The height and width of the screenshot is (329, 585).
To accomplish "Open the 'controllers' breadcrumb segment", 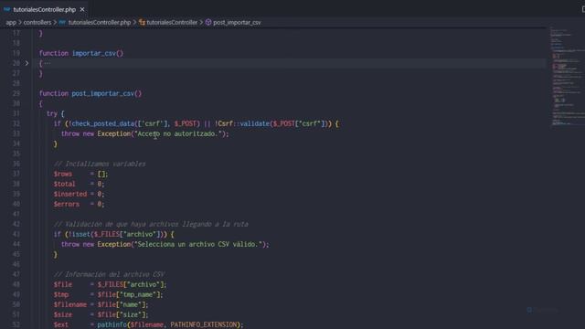I will pyautogui.click(x=37, y=22).
